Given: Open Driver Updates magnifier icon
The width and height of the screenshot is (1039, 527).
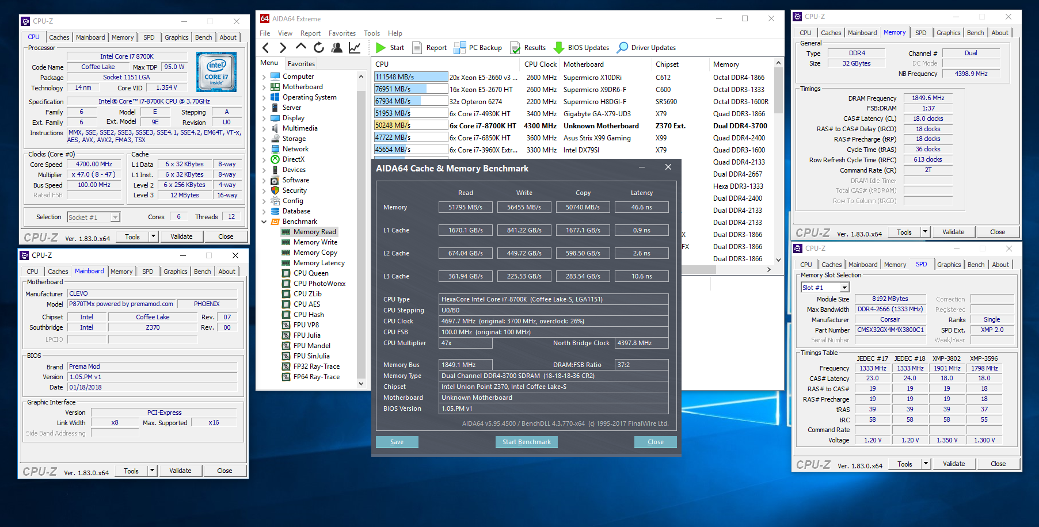Looking at the screenshot, I should click(x=622, y=48).
